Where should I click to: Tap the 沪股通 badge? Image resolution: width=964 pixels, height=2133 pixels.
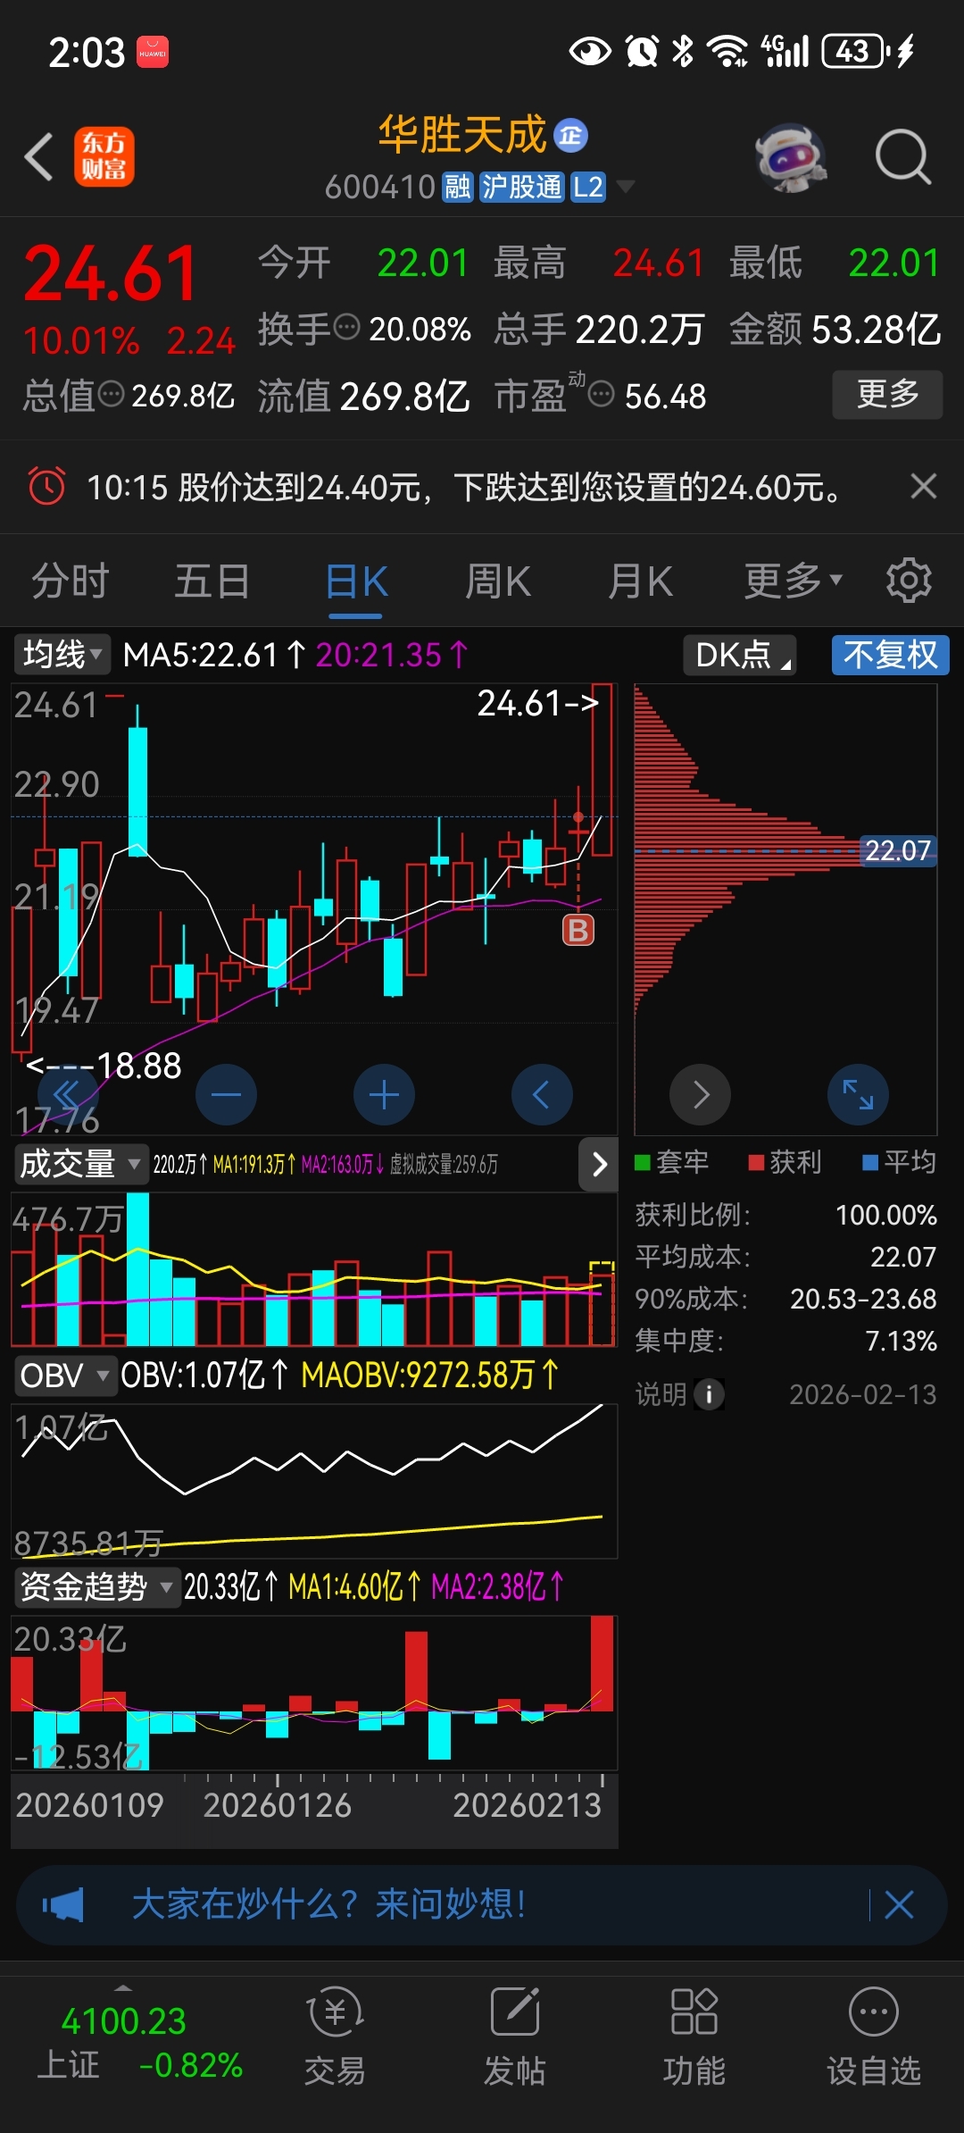pos(522,188)
